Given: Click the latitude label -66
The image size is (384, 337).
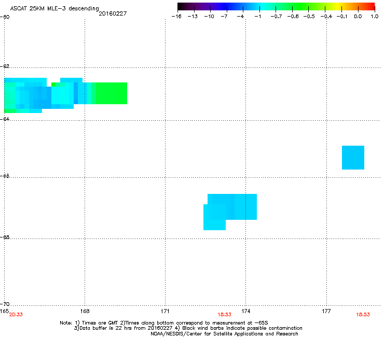Looking at the screenshot, I should click(5, 176).
